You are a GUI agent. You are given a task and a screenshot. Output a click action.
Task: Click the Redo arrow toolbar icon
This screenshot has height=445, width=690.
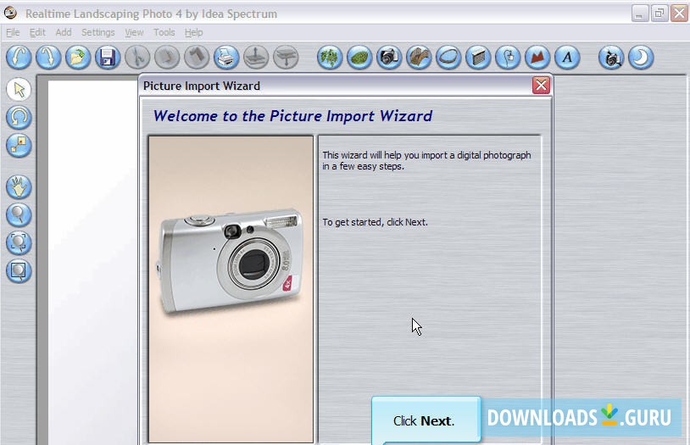pos(48,58)
